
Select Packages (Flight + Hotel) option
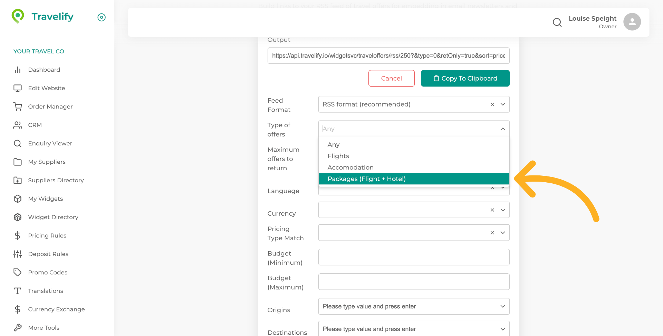(x=367, y=179)
